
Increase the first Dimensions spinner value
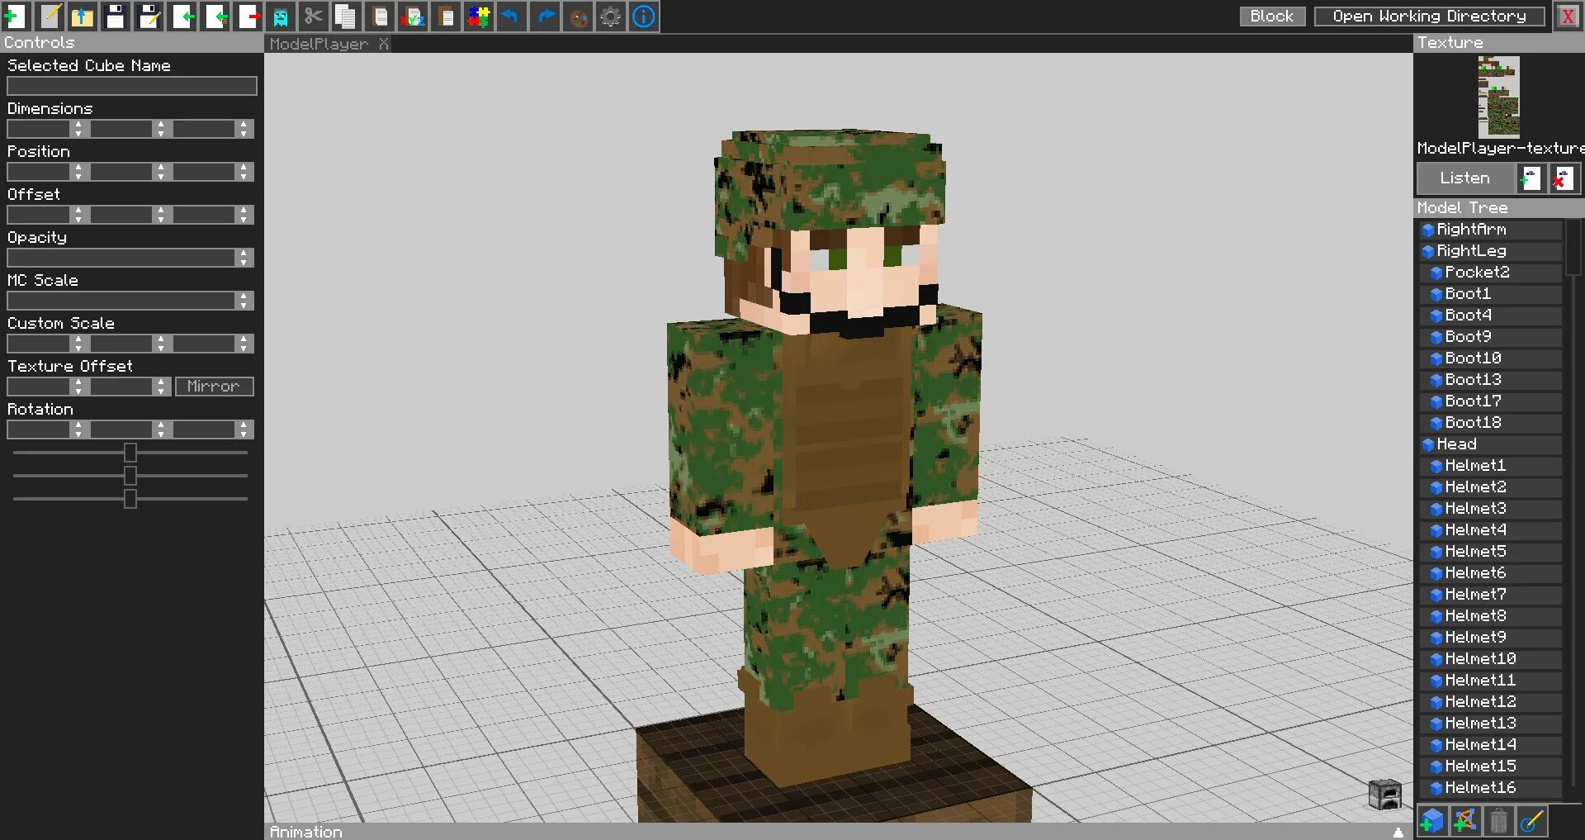coord(78,124)
